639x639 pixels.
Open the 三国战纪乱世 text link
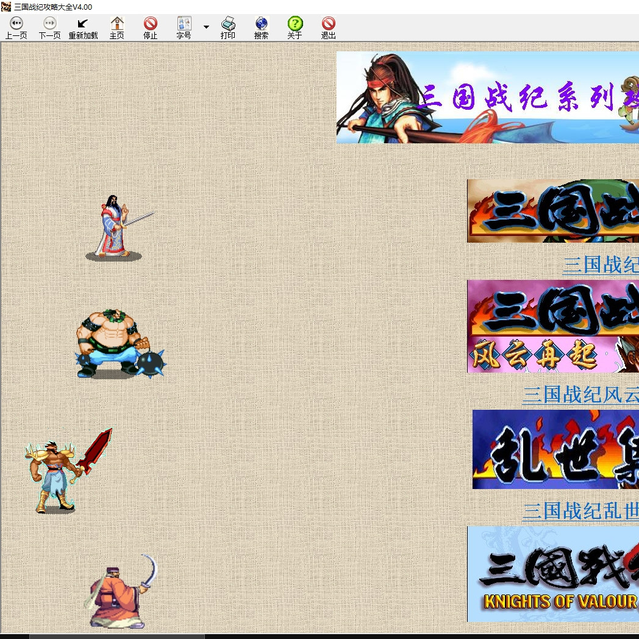[580, 511]
